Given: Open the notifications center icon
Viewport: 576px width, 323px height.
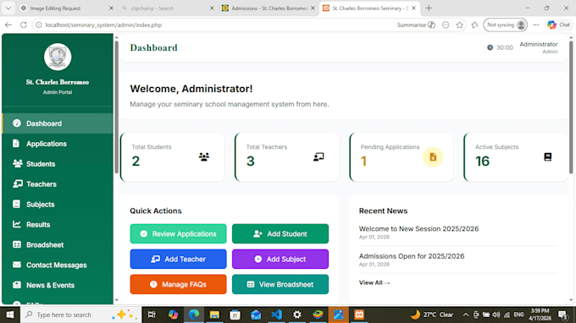Looking at the screenshot, I should click(x=562, y=315).
